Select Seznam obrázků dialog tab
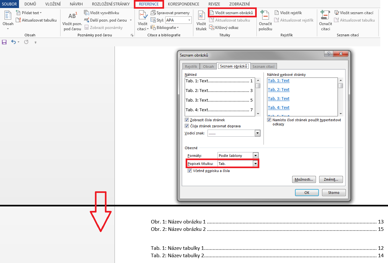 234,66
